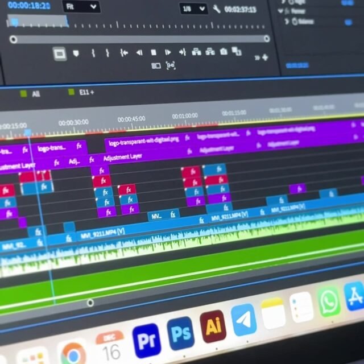Click the Go to In point icon

coord(124,53)
